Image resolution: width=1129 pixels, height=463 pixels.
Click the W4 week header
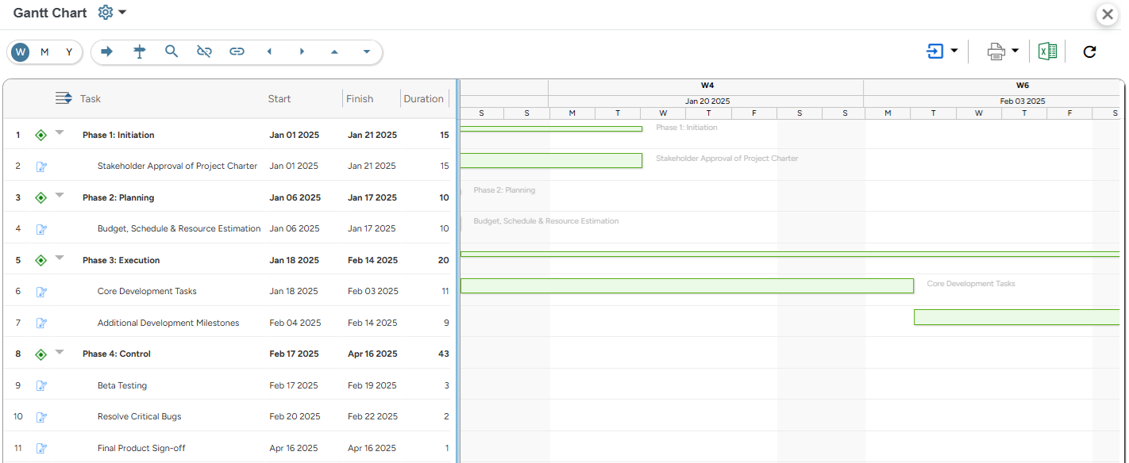click(707, 86)
